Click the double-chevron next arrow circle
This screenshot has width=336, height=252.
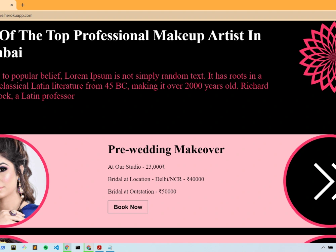310,181
